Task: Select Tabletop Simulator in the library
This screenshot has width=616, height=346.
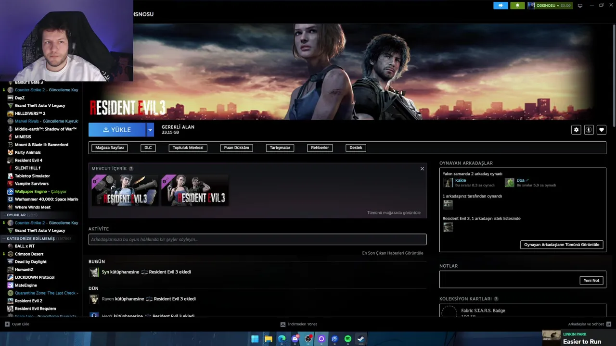Action: pos(32,176)
